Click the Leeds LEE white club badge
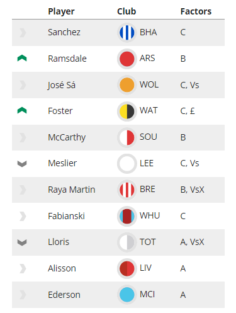This screenshot has height=313, width=236. point(126,164)
